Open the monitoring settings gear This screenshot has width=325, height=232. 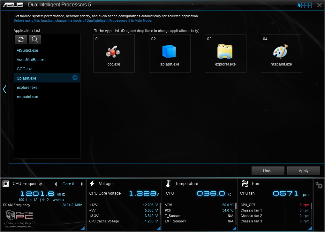(x=319, y=185)
